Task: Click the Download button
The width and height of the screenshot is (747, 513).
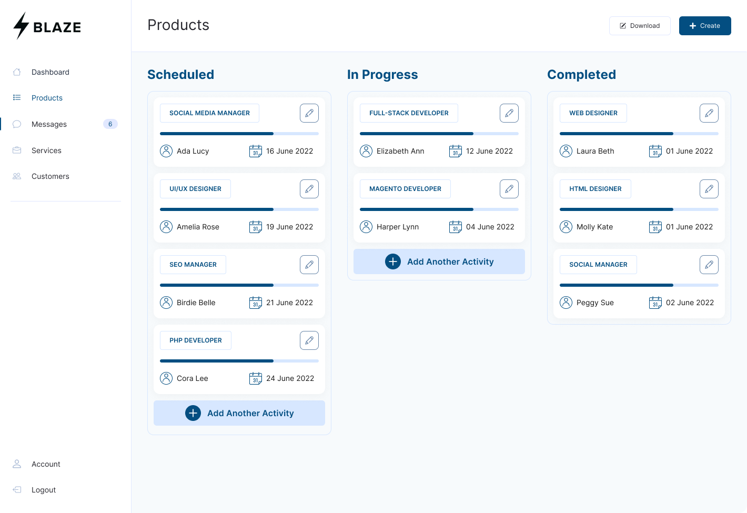Action: coord(640,25)
